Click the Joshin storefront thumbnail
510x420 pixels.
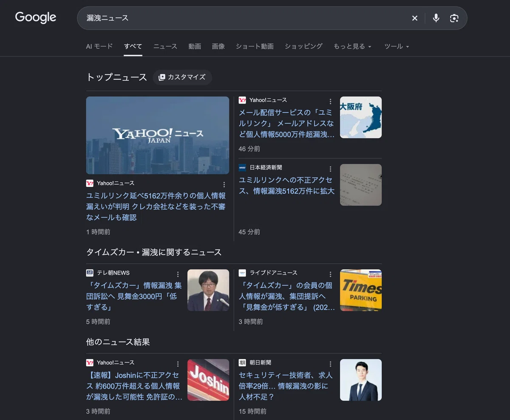pyautogui.click(x=208, y=380)
